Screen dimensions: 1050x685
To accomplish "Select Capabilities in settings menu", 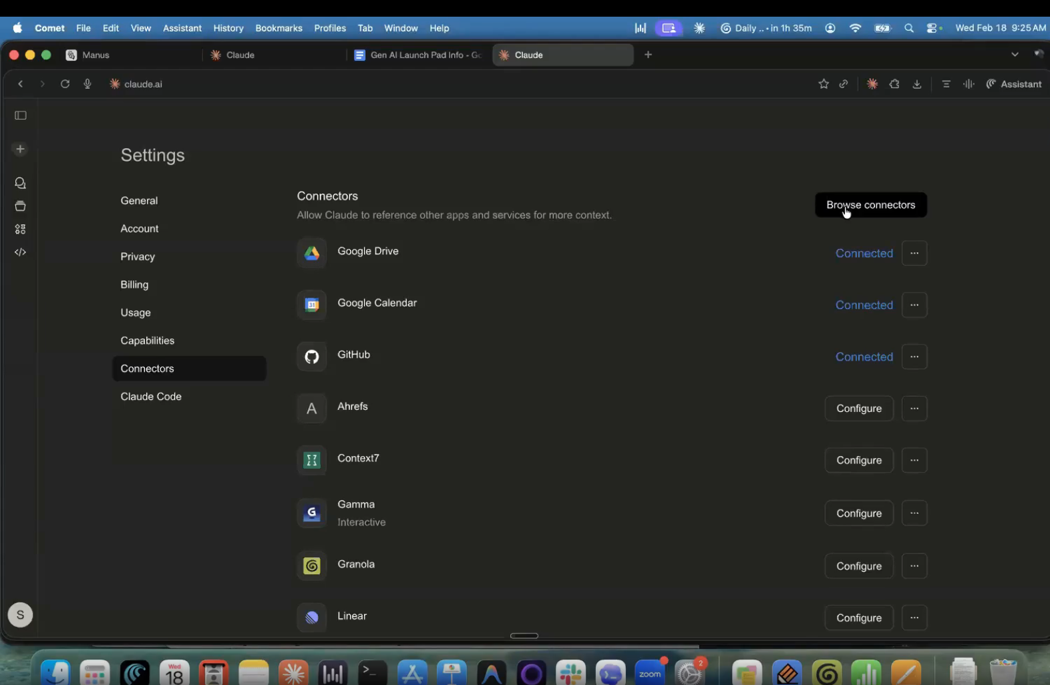I will [148, 340].
